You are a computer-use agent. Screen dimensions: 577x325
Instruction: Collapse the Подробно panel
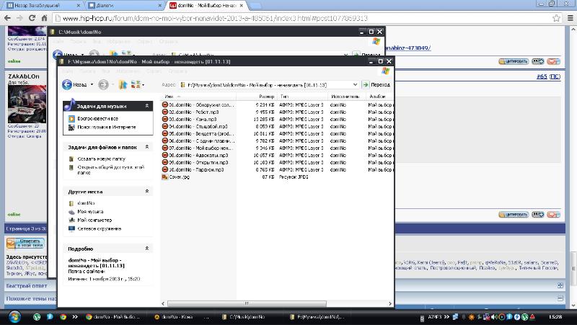(147, 249)
